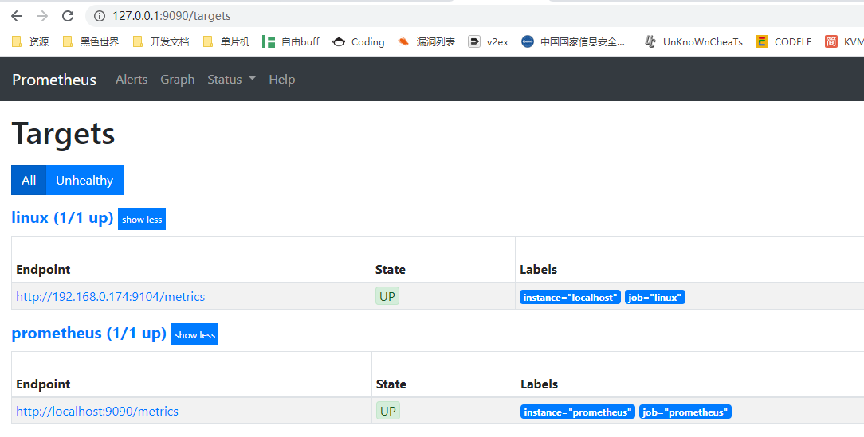Open the 自由buff bookmark
Screen dimensions: 864x437
[x=291, y=41]
